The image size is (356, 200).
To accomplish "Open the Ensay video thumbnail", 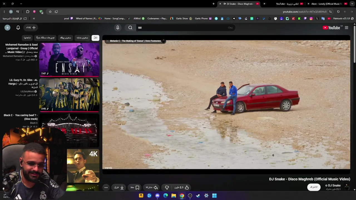I will click(69, 60).
